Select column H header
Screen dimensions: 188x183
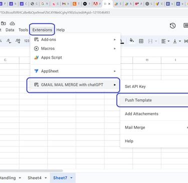pyautogui.click(x=147, y=60)
